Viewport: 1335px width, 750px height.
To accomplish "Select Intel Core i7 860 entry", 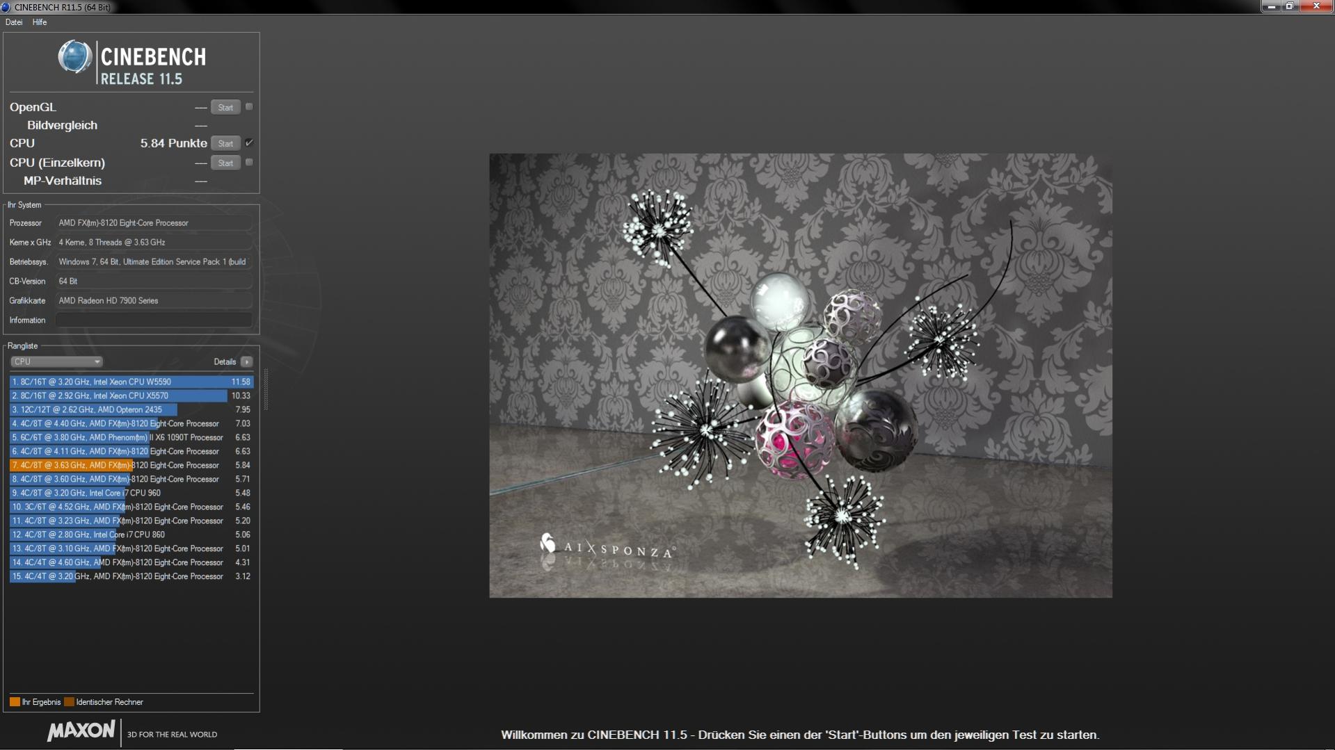I will [131, 535].
